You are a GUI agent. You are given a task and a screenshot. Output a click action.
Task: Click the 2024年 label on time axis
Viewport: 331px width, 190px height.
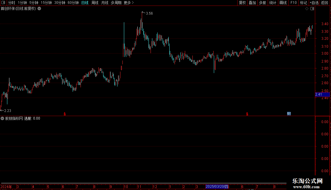(x=6, y=186)
